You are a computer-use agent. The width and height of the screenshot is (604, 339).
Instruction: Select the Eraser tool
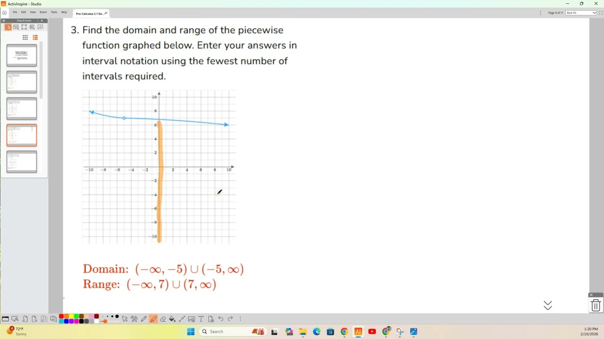coord(163,319)
